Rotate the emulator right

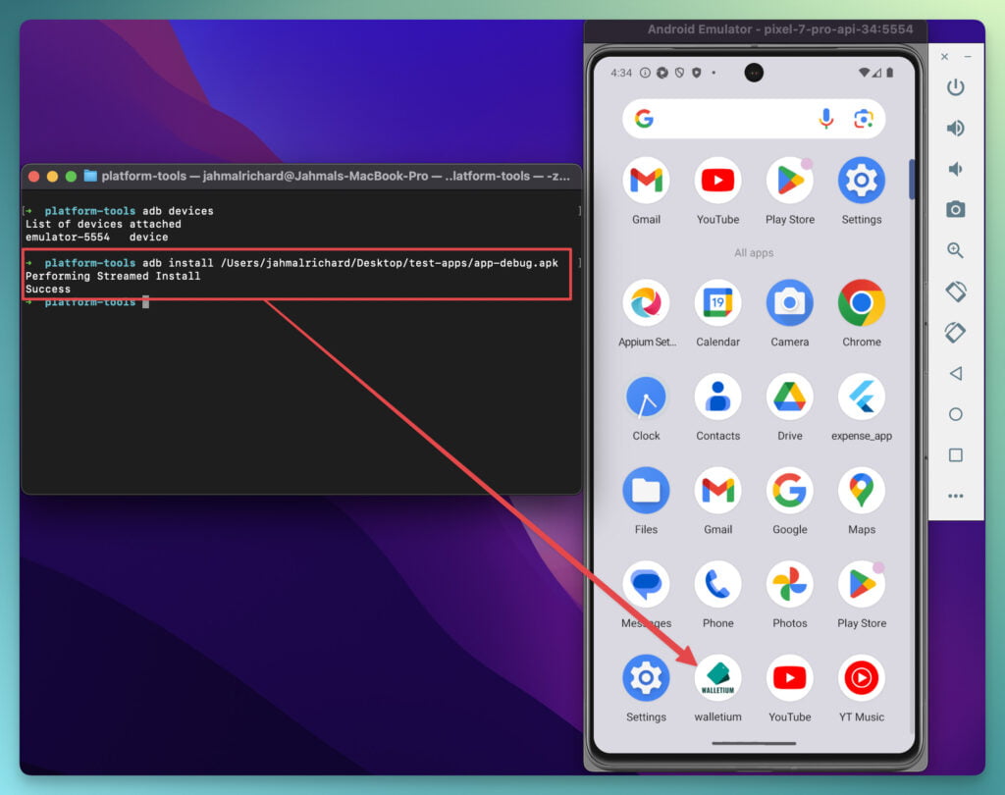(955, 333)
